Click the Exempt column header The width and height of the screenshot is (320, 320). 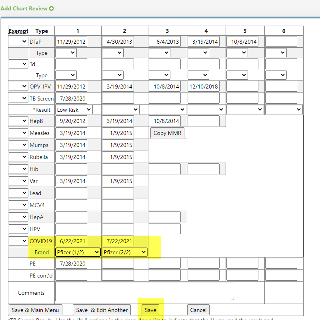tap(18, 31)
